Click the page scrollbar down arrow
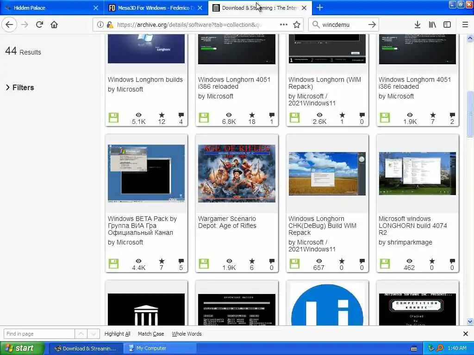Screen dimensions: 474x355 [x=470, y=321]
